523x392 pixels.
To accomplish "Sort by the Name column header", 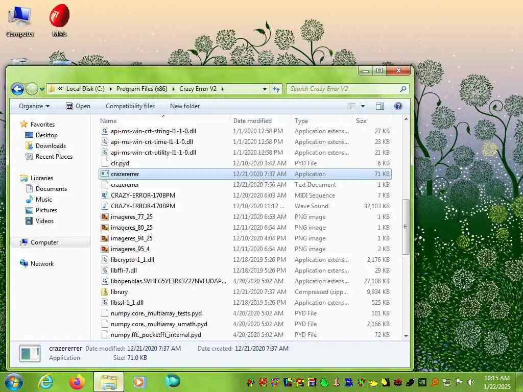I will [x=109, y=120].
